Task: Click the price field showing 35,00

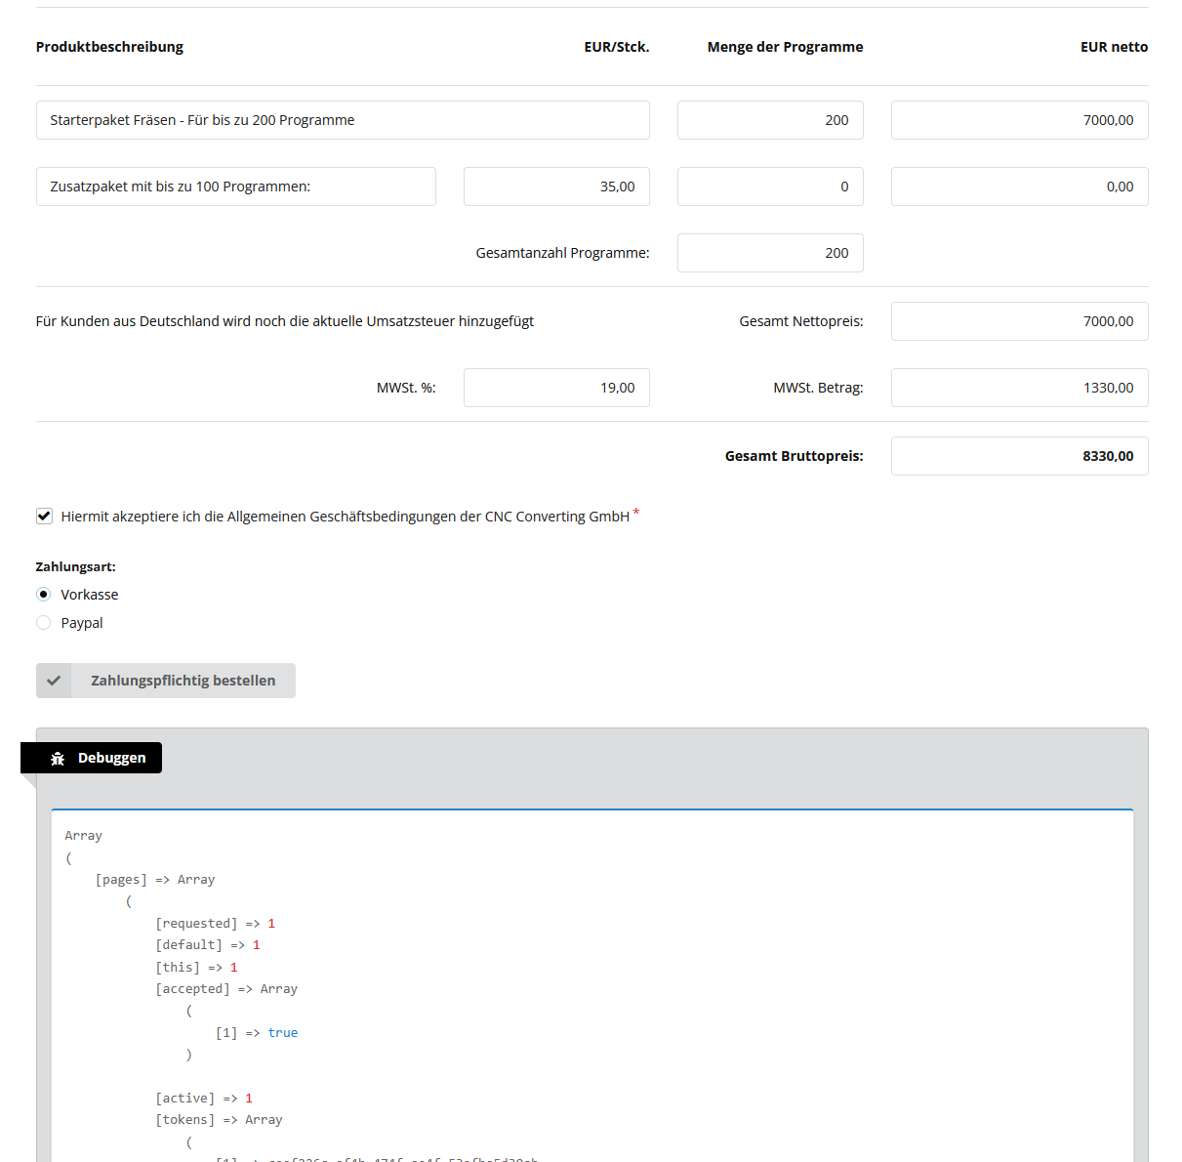Action: click(555, 186)
